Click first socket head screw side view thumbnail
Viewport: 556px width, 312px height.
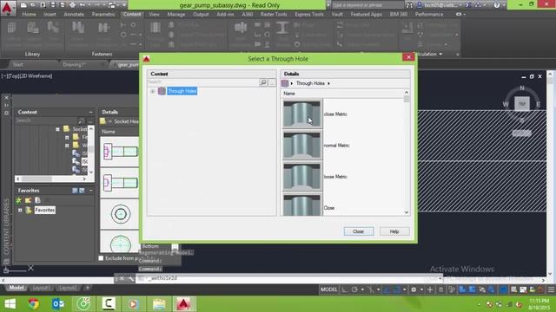[120, 152]
